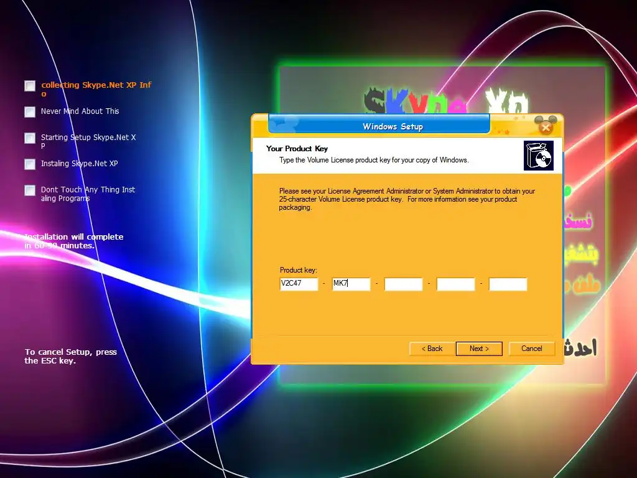This screenshot has width=637, height=478.
Task: Toggle the Instaling Skype.Net XP checkbox
Action: point(30,164)
